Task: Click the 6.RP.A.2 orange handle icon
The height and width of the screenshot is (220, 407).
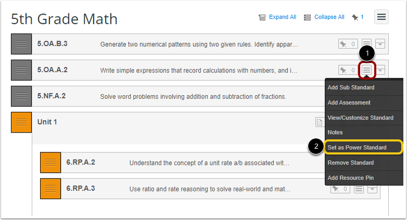Action: [x=50, y=163]
